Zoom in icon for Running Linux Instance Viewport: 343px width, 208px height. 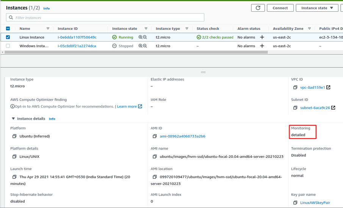[x=141, y=37]
